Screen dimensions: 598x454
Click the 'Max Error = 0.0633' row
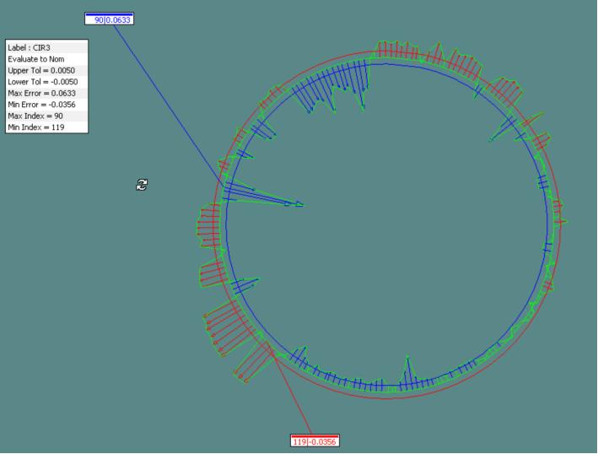coord(47,94)
